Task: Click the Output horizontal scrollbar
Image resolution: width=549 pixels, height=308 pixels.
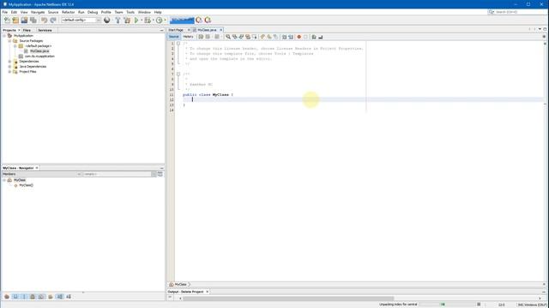Action: point(288,299)
